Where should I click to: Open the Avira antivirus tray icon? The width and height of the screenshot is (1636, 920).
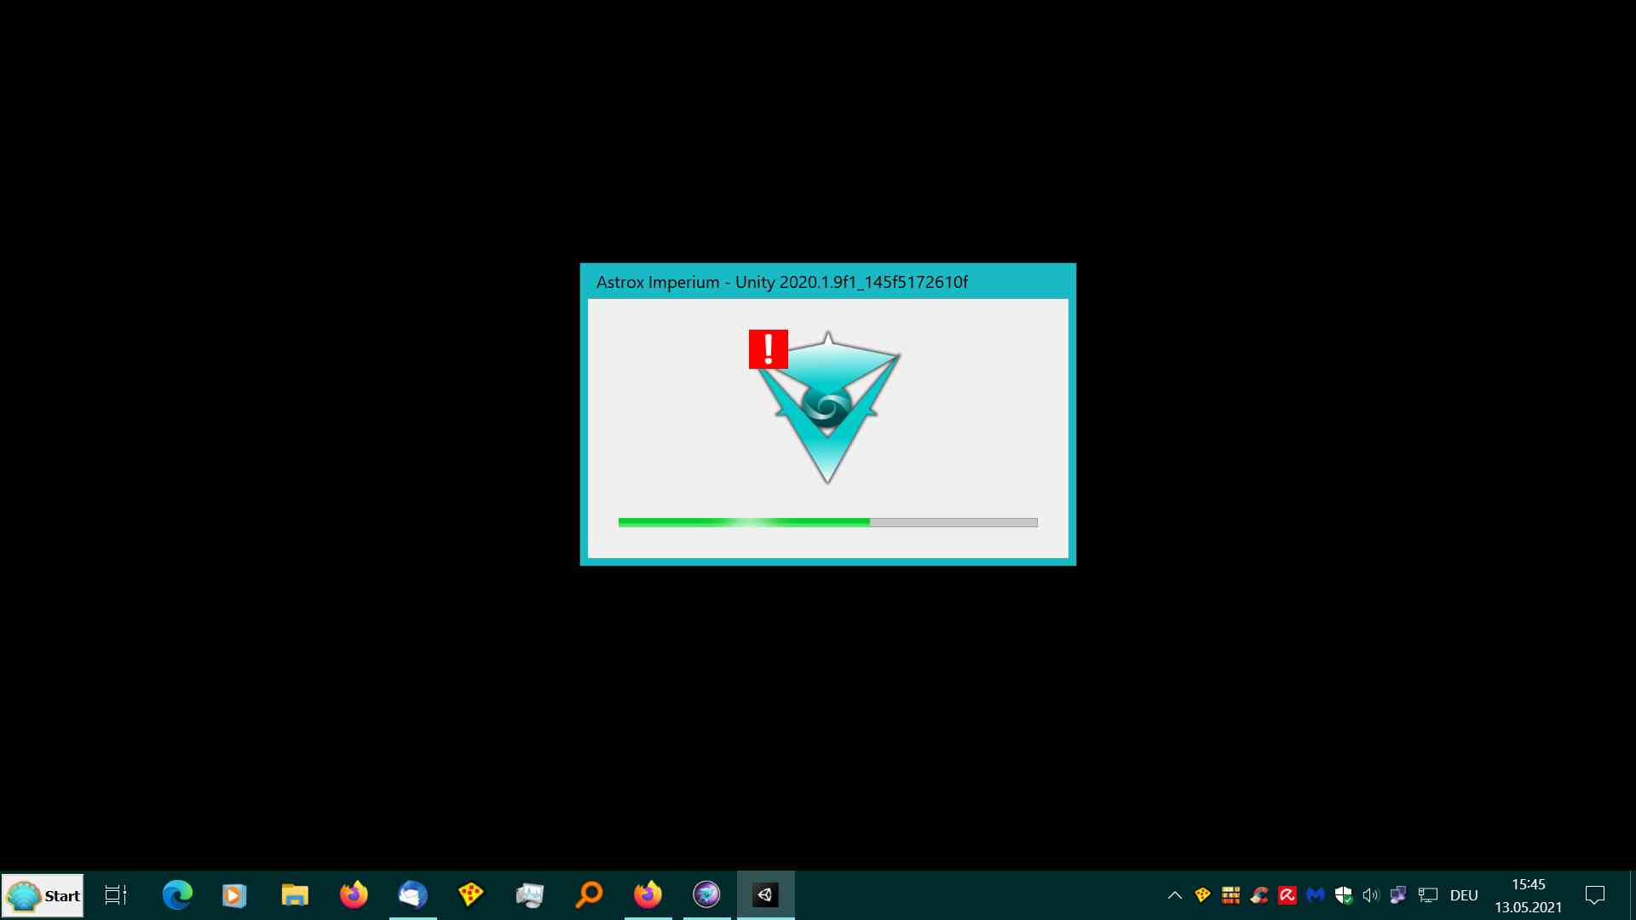(1287, 895)
